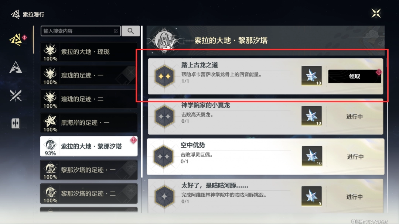This screenshot has height=224, width=399.
Task: Select 索拉的大地・瑝珑 category
Action: click(89, 52)
